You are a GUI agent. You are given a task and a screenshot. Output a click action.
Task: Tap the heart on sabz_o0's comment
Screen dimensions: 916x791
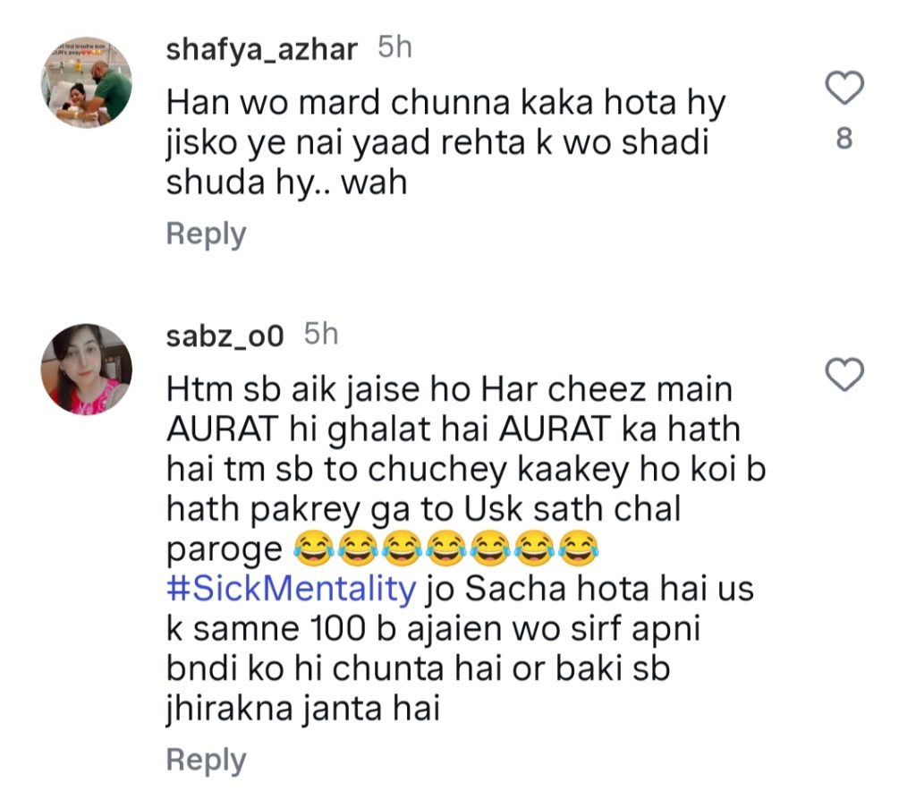tap(843, 375)
